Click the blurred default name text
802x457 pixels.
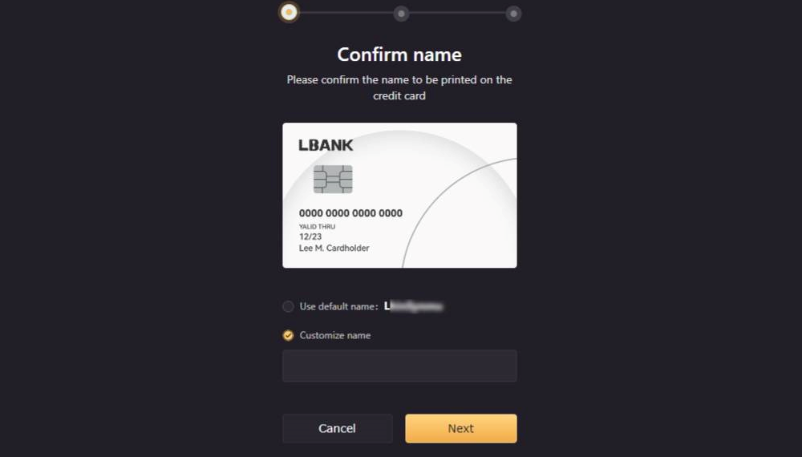(413, 306)
